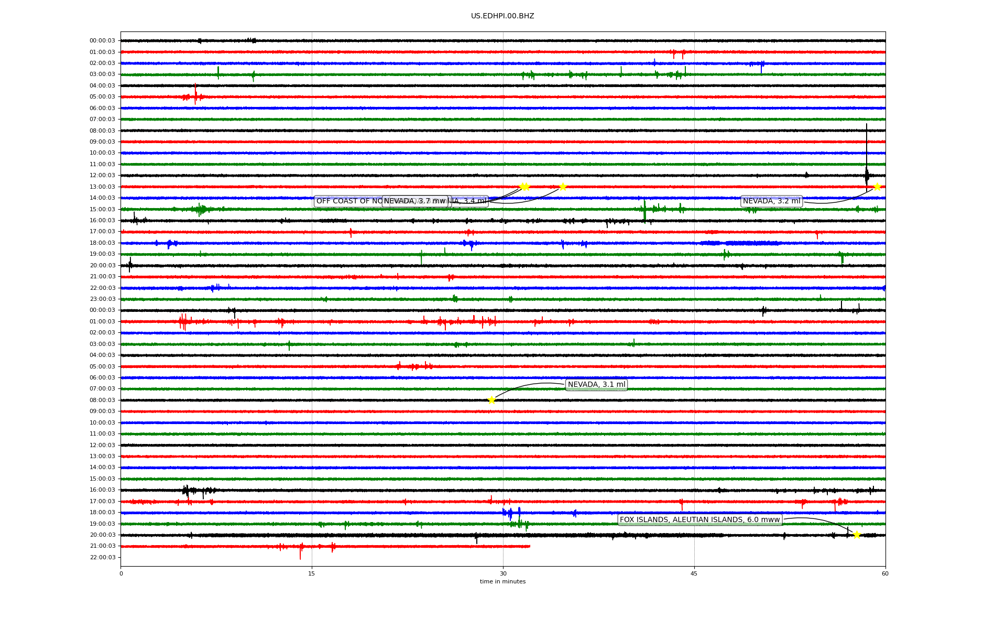Select the 13:00:03 label of the row with several stars
Image resolution: width=1006 pixels, height=629 pixels.
point(102,187)
